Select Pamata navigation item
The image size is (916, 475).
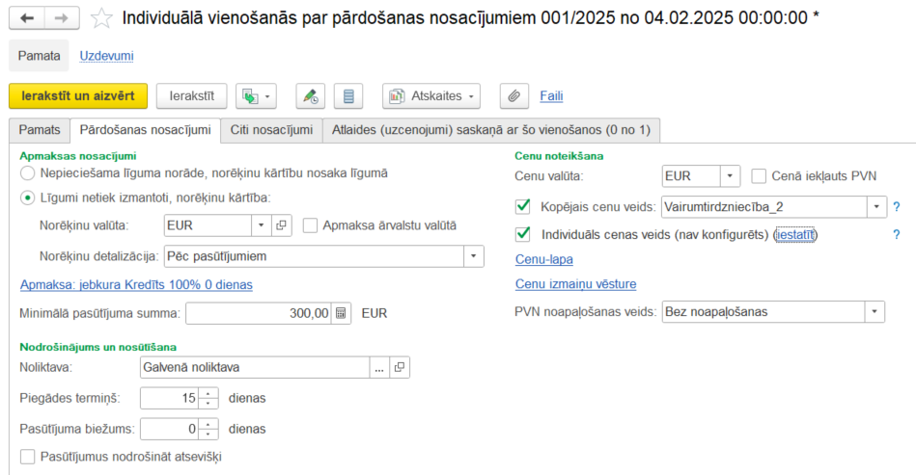[40, 56]
